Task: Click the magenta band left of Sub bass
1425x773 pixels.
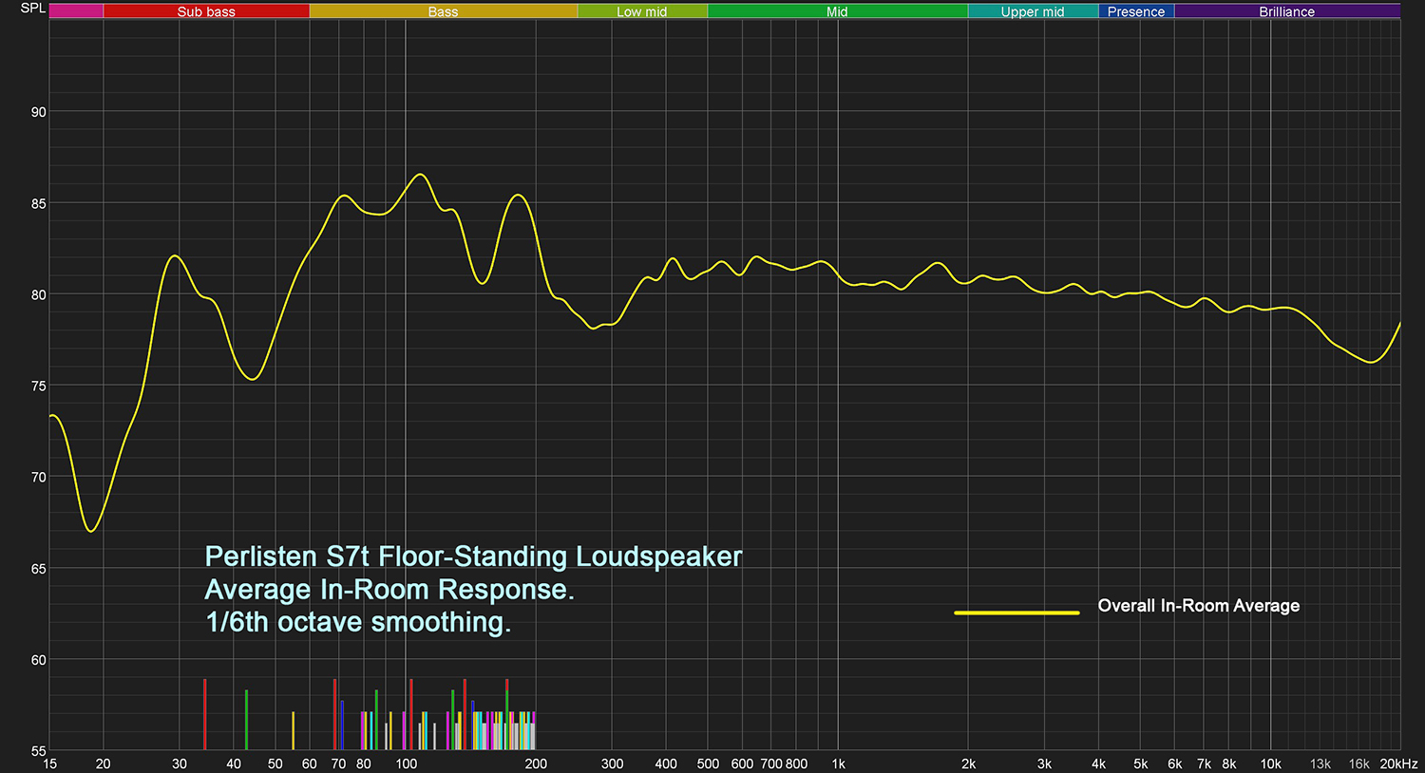Action: pyautogui.click(x=76, y=11)
